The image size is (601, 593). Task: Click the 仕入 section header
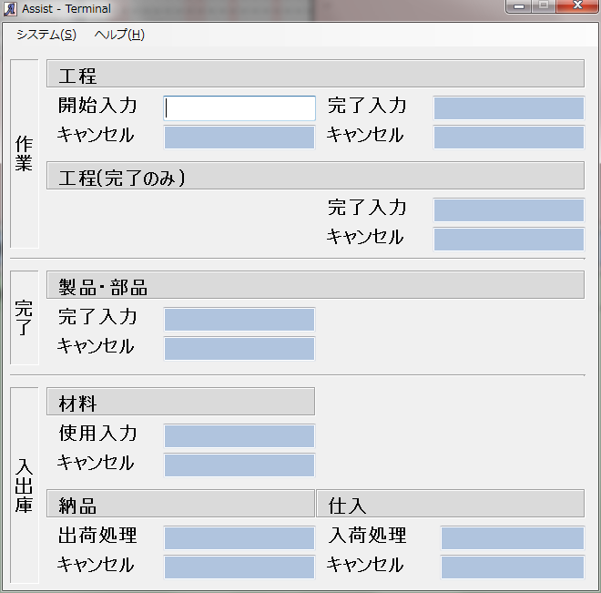point(451,504)
